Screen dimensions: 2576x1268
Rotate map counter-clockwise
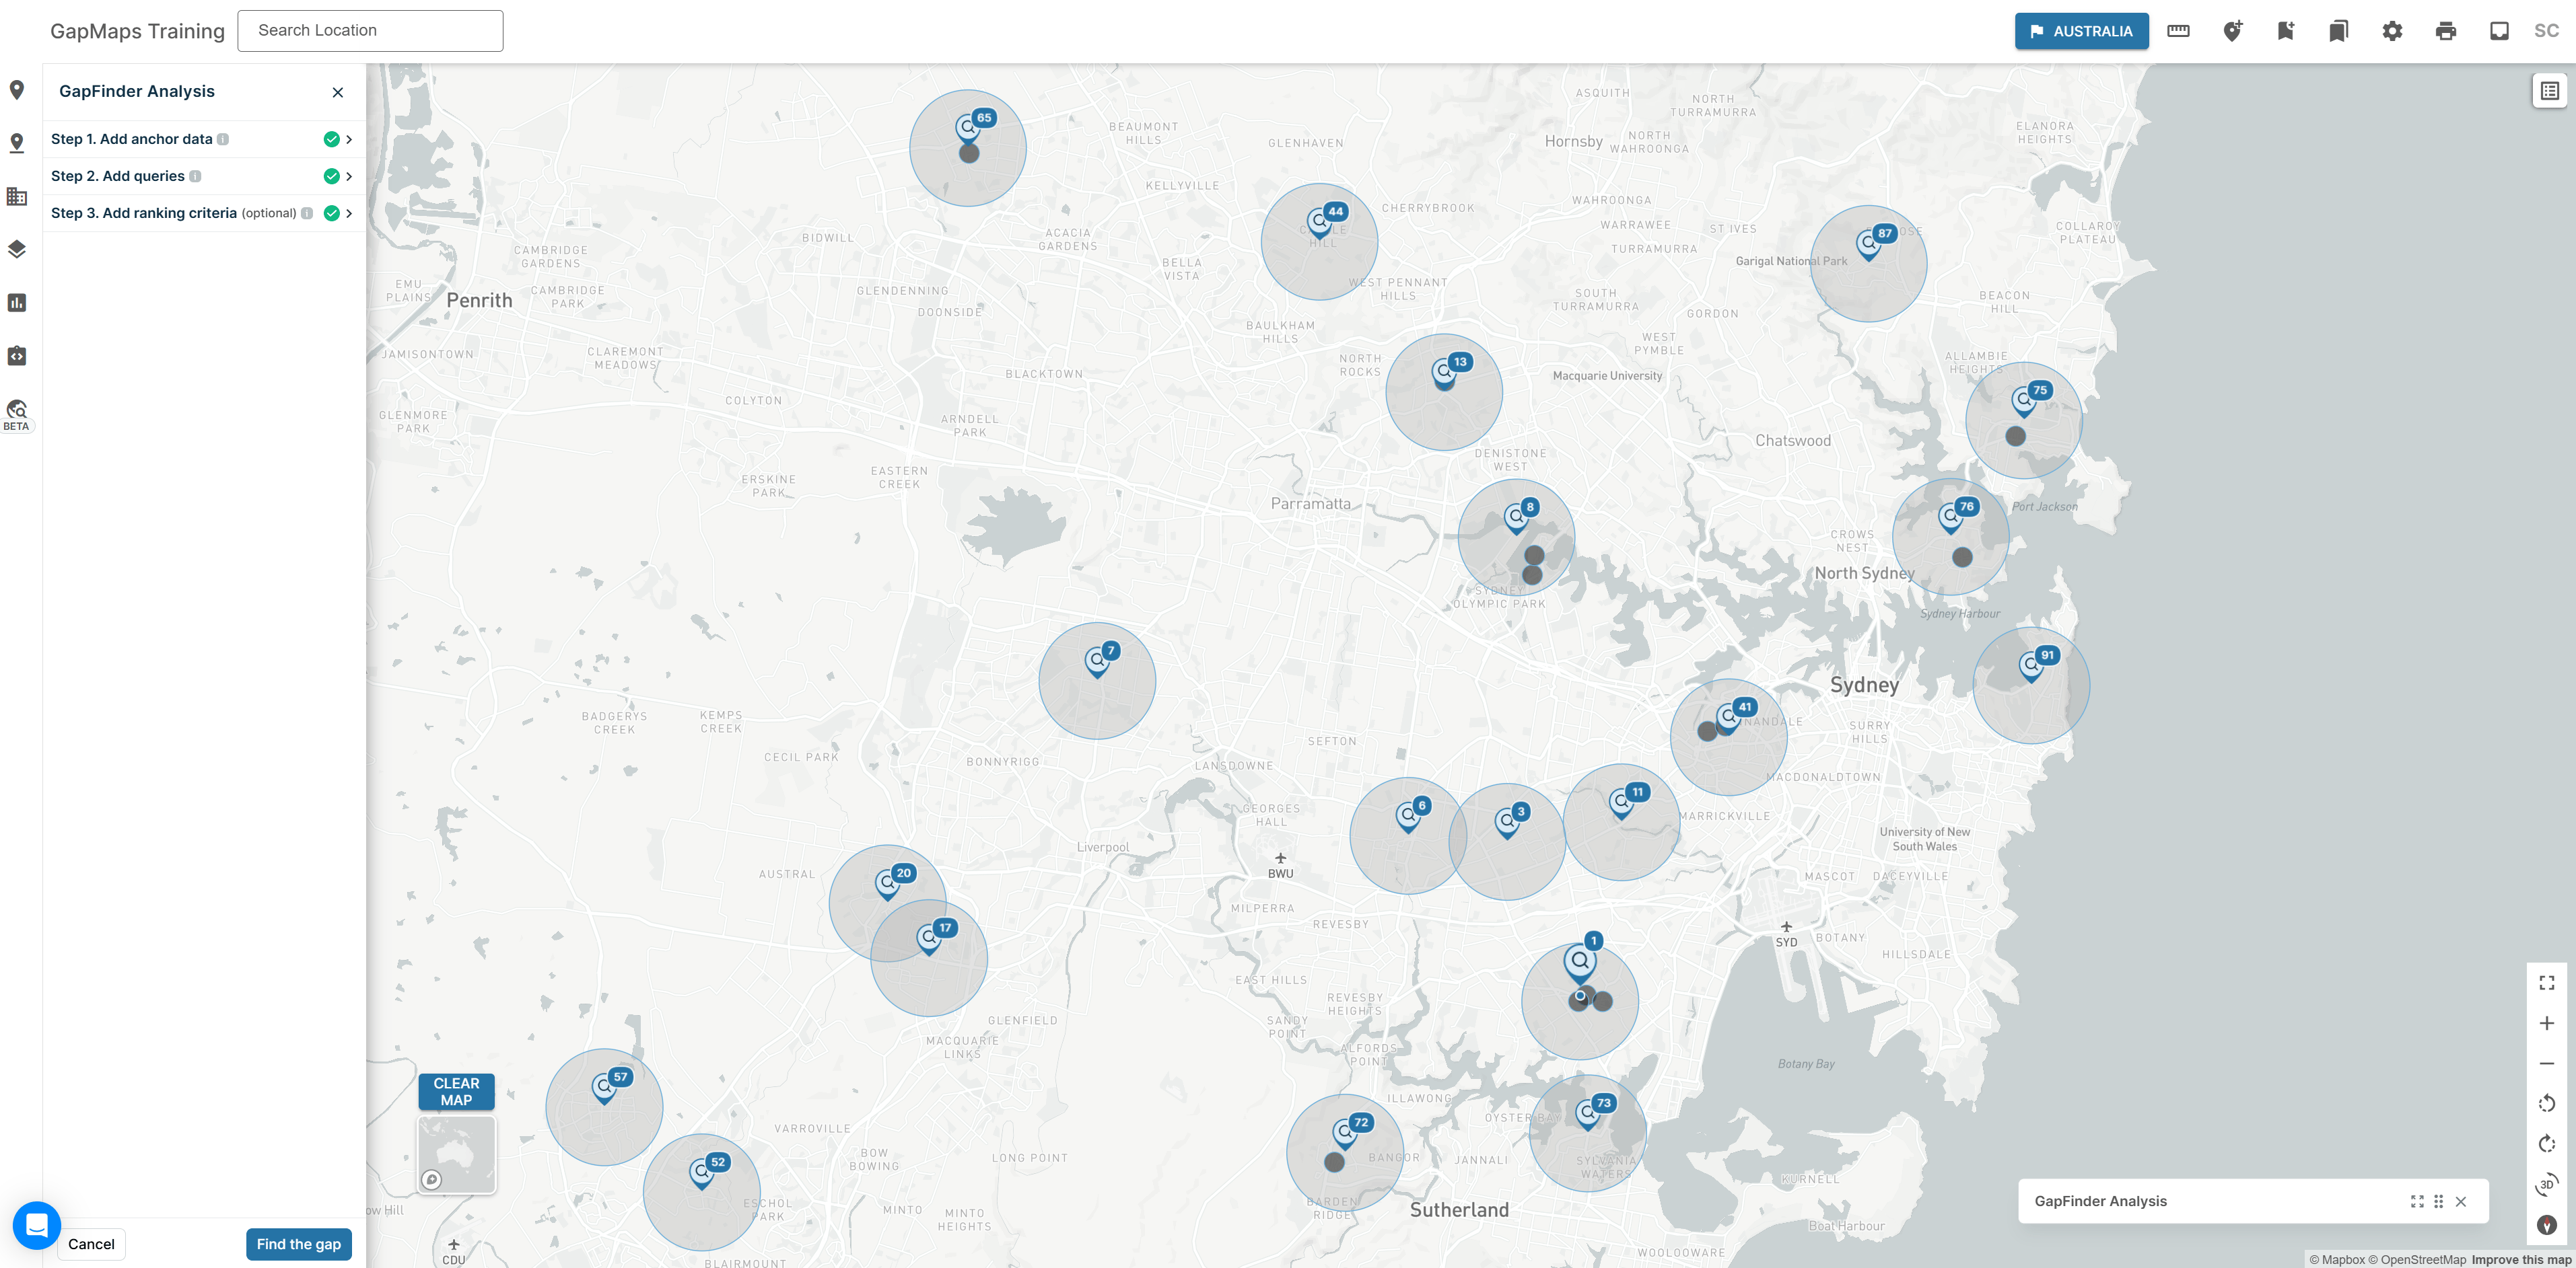click(2546, 1103)
